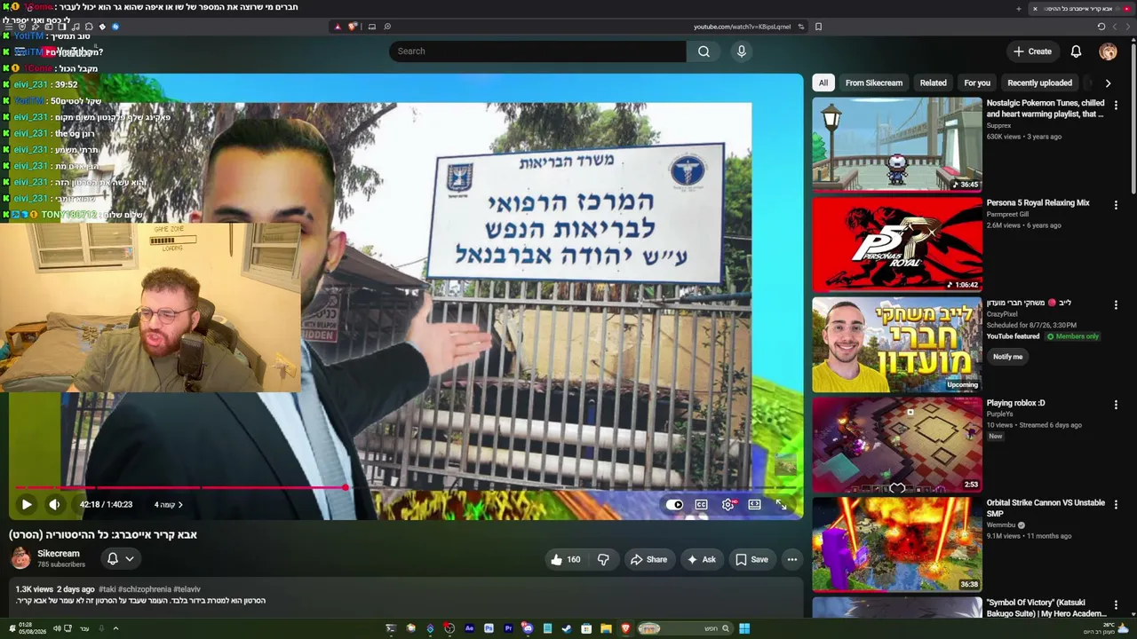
Task: Open more actions ellipsis below video
Action: pos(792,559)
